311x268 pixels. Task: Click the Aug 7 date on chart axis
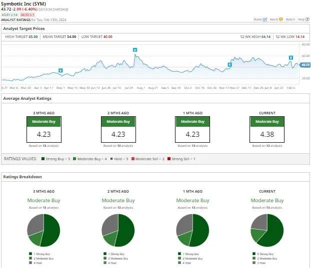point(141,88)
